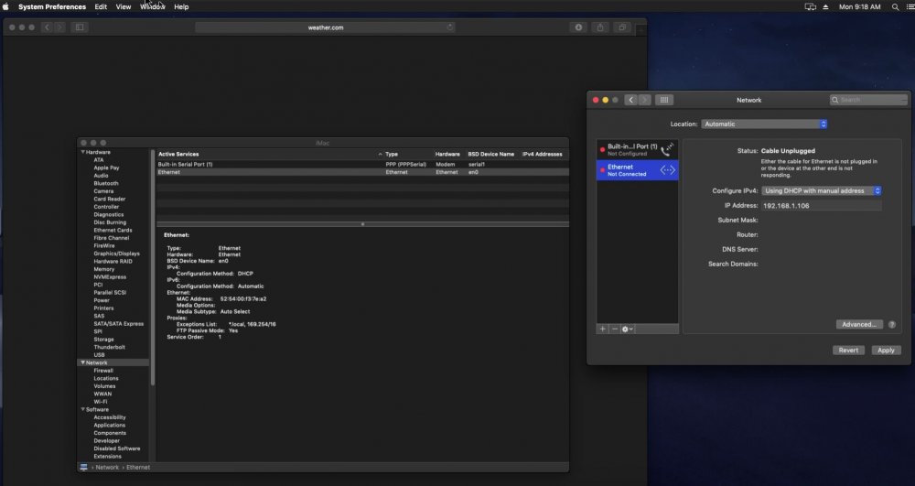Open Safari downloads button
The height and width of the screenshot is (486, 915).
[x=578, y=27]
